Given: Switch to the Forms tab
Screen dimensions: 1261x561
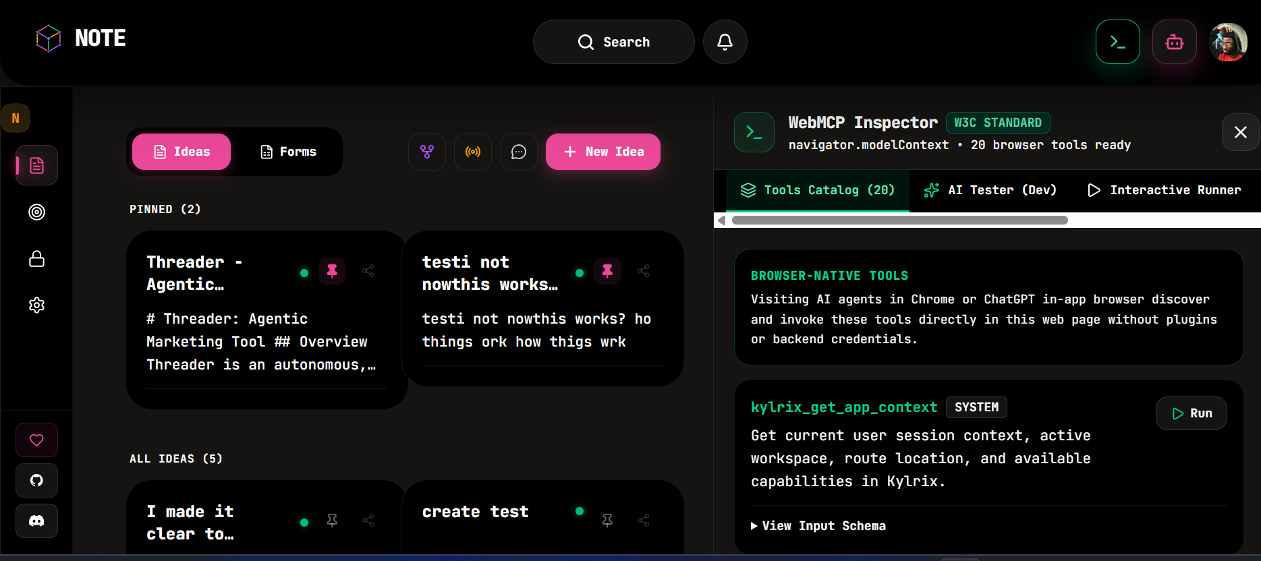Looking at the screenshot, I should [289, 152].
